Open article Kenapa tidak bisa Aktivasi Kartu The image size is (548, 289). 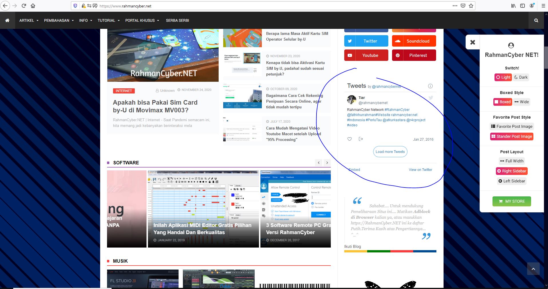pos(295,68)
